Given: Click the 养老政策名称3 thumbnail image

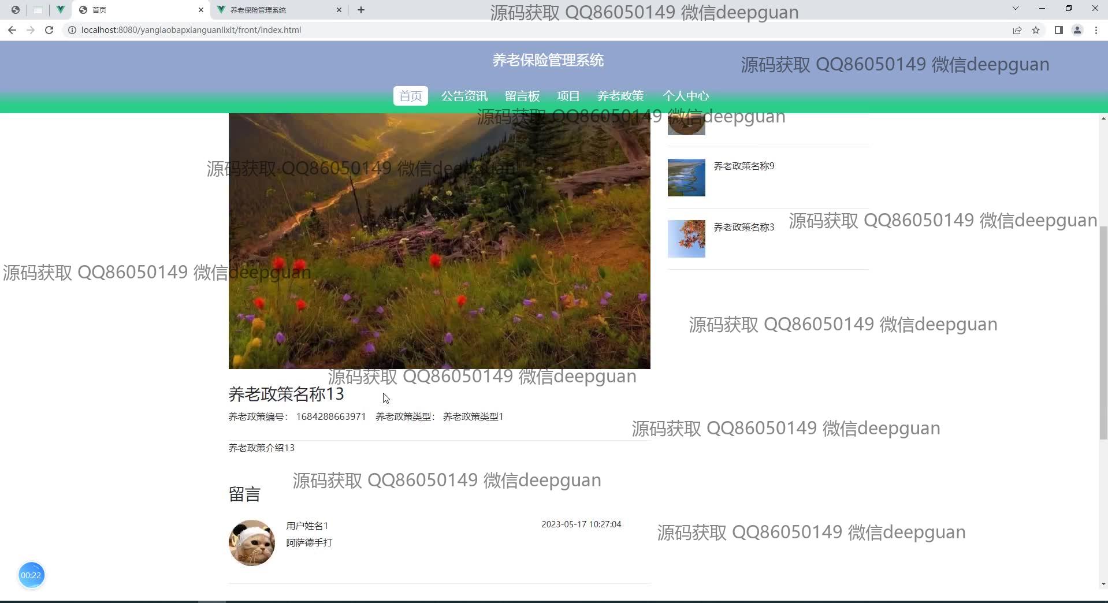Looking at the screenshot, I should (686, 239).
